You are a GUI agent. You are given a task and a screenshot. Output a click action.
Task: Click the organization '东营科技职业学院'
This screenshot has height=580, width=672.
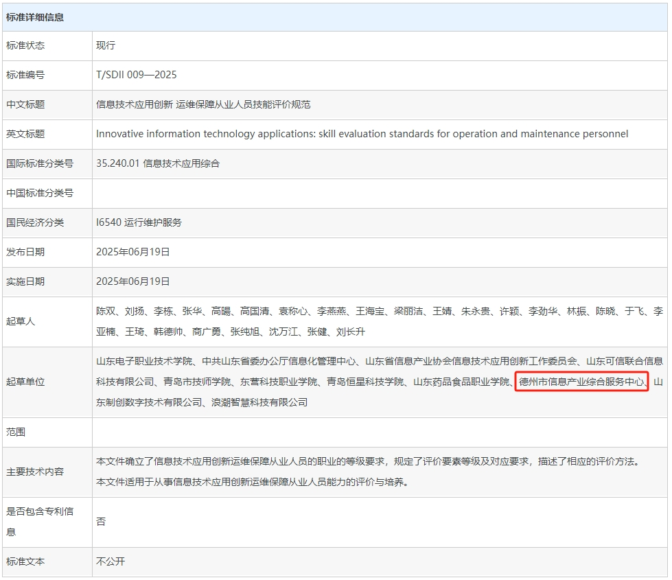(279, 382)
